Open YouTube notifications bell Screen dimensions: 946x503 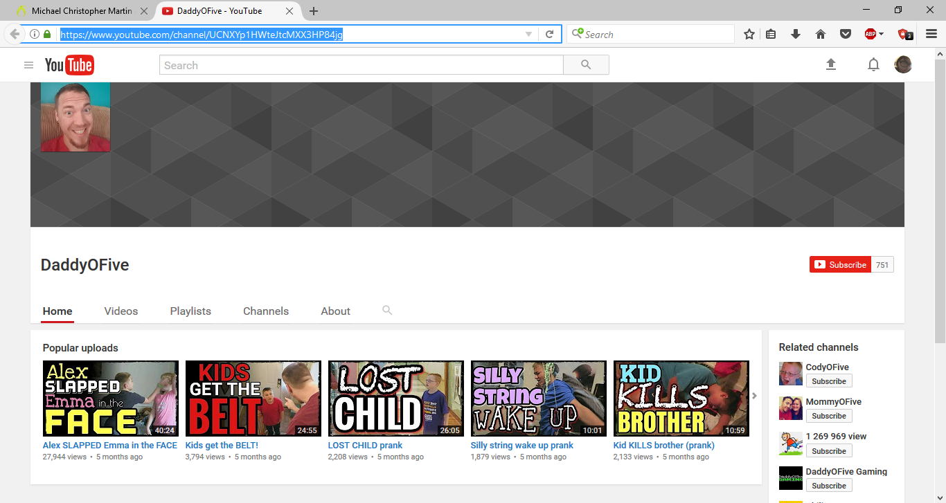pos(873,65)
